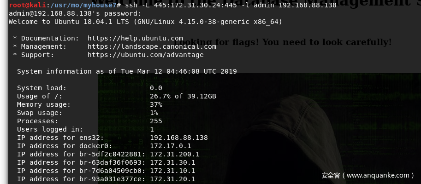Click the br-63daf36f0693 address 172.31.30.1

(172, 162)
